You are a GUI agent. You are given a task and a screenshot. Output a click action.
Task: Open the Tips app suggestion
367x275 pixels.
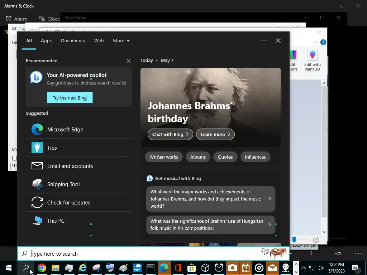(78, 148)
